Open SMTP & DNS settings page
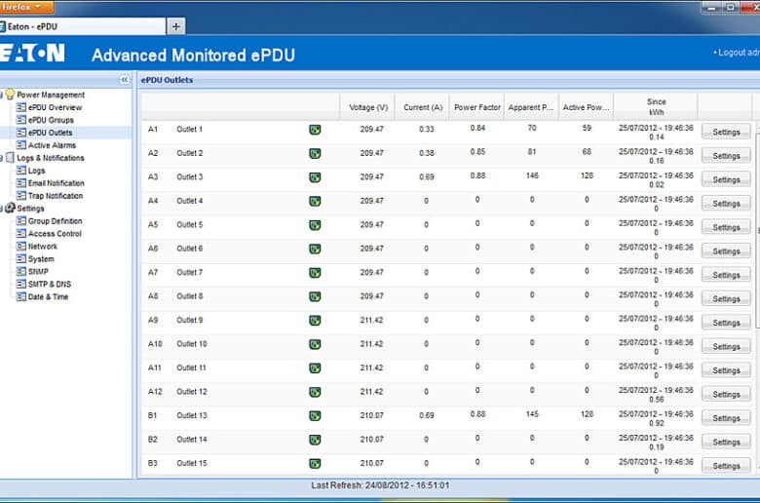 [x=50, y=284]
